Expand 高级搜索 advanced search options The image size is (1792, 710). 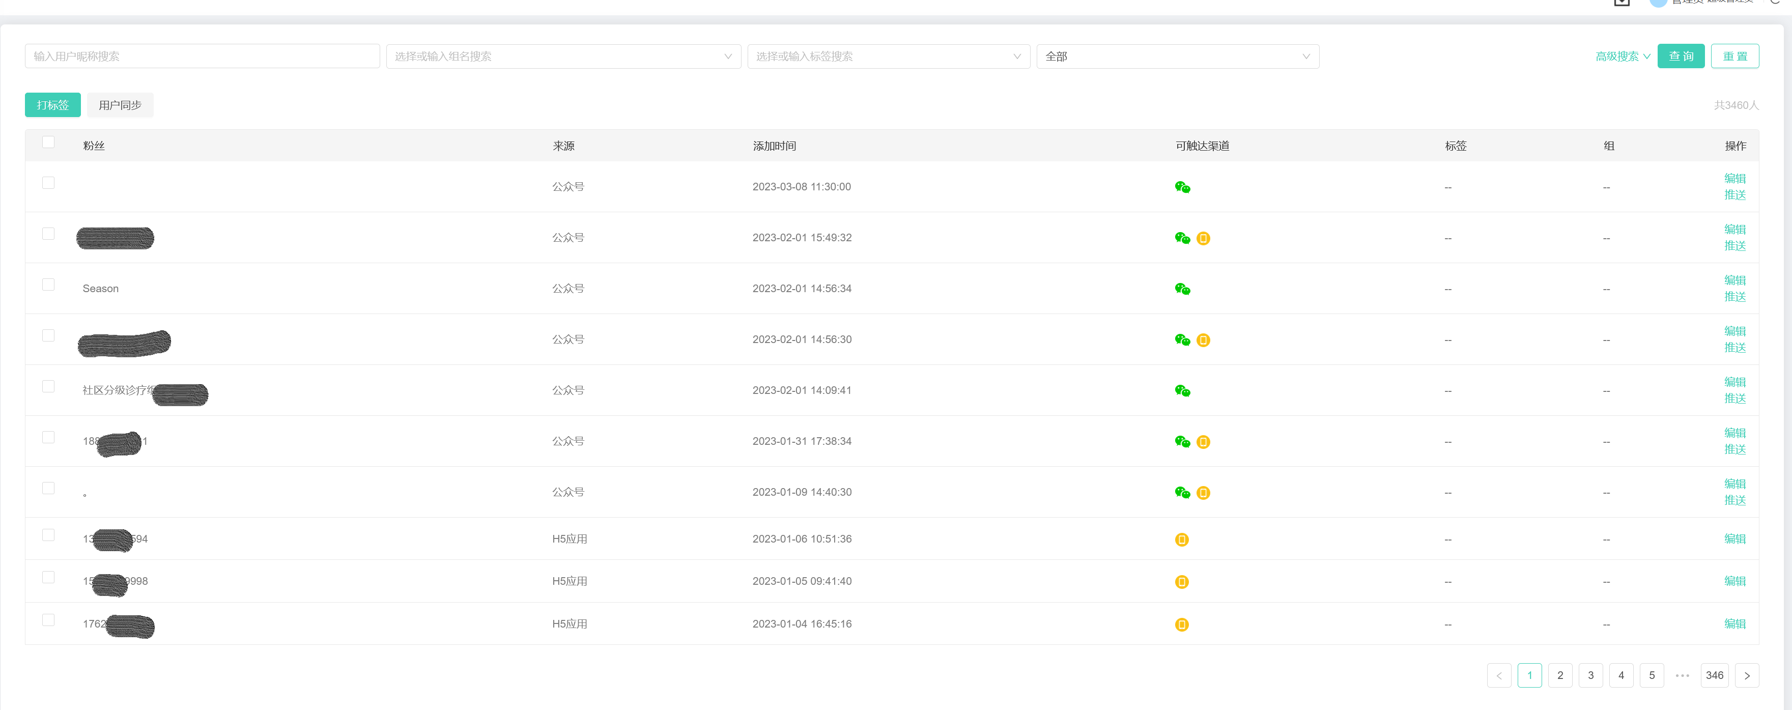[x=1622, y=56]
